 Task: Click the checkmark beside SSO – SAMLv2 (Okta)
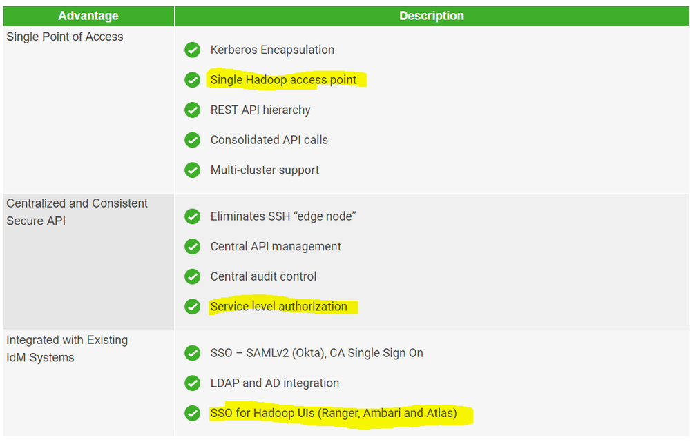click(x=193, y=353)
